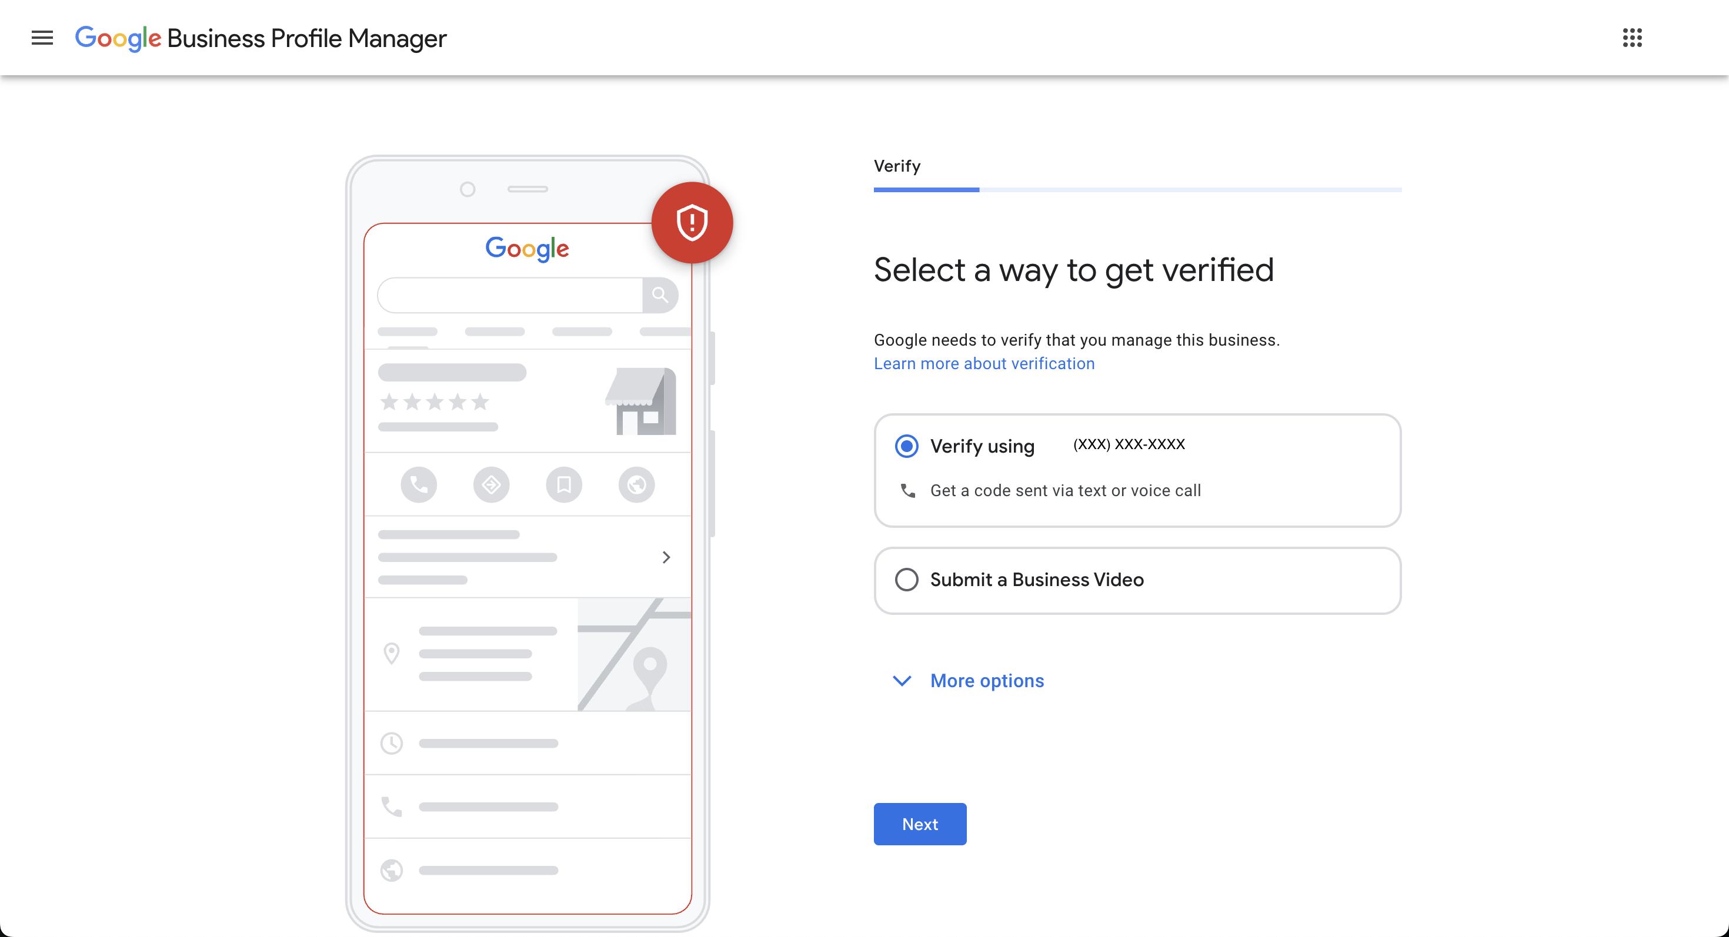Viewport: 1729px width, 937px height.
Task: Click the red shield alert badge
Action: tap(692, 223)
